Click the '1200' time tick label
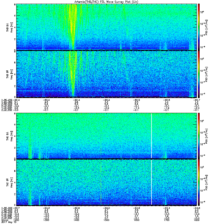210x224 pixels. coord(16,220)
